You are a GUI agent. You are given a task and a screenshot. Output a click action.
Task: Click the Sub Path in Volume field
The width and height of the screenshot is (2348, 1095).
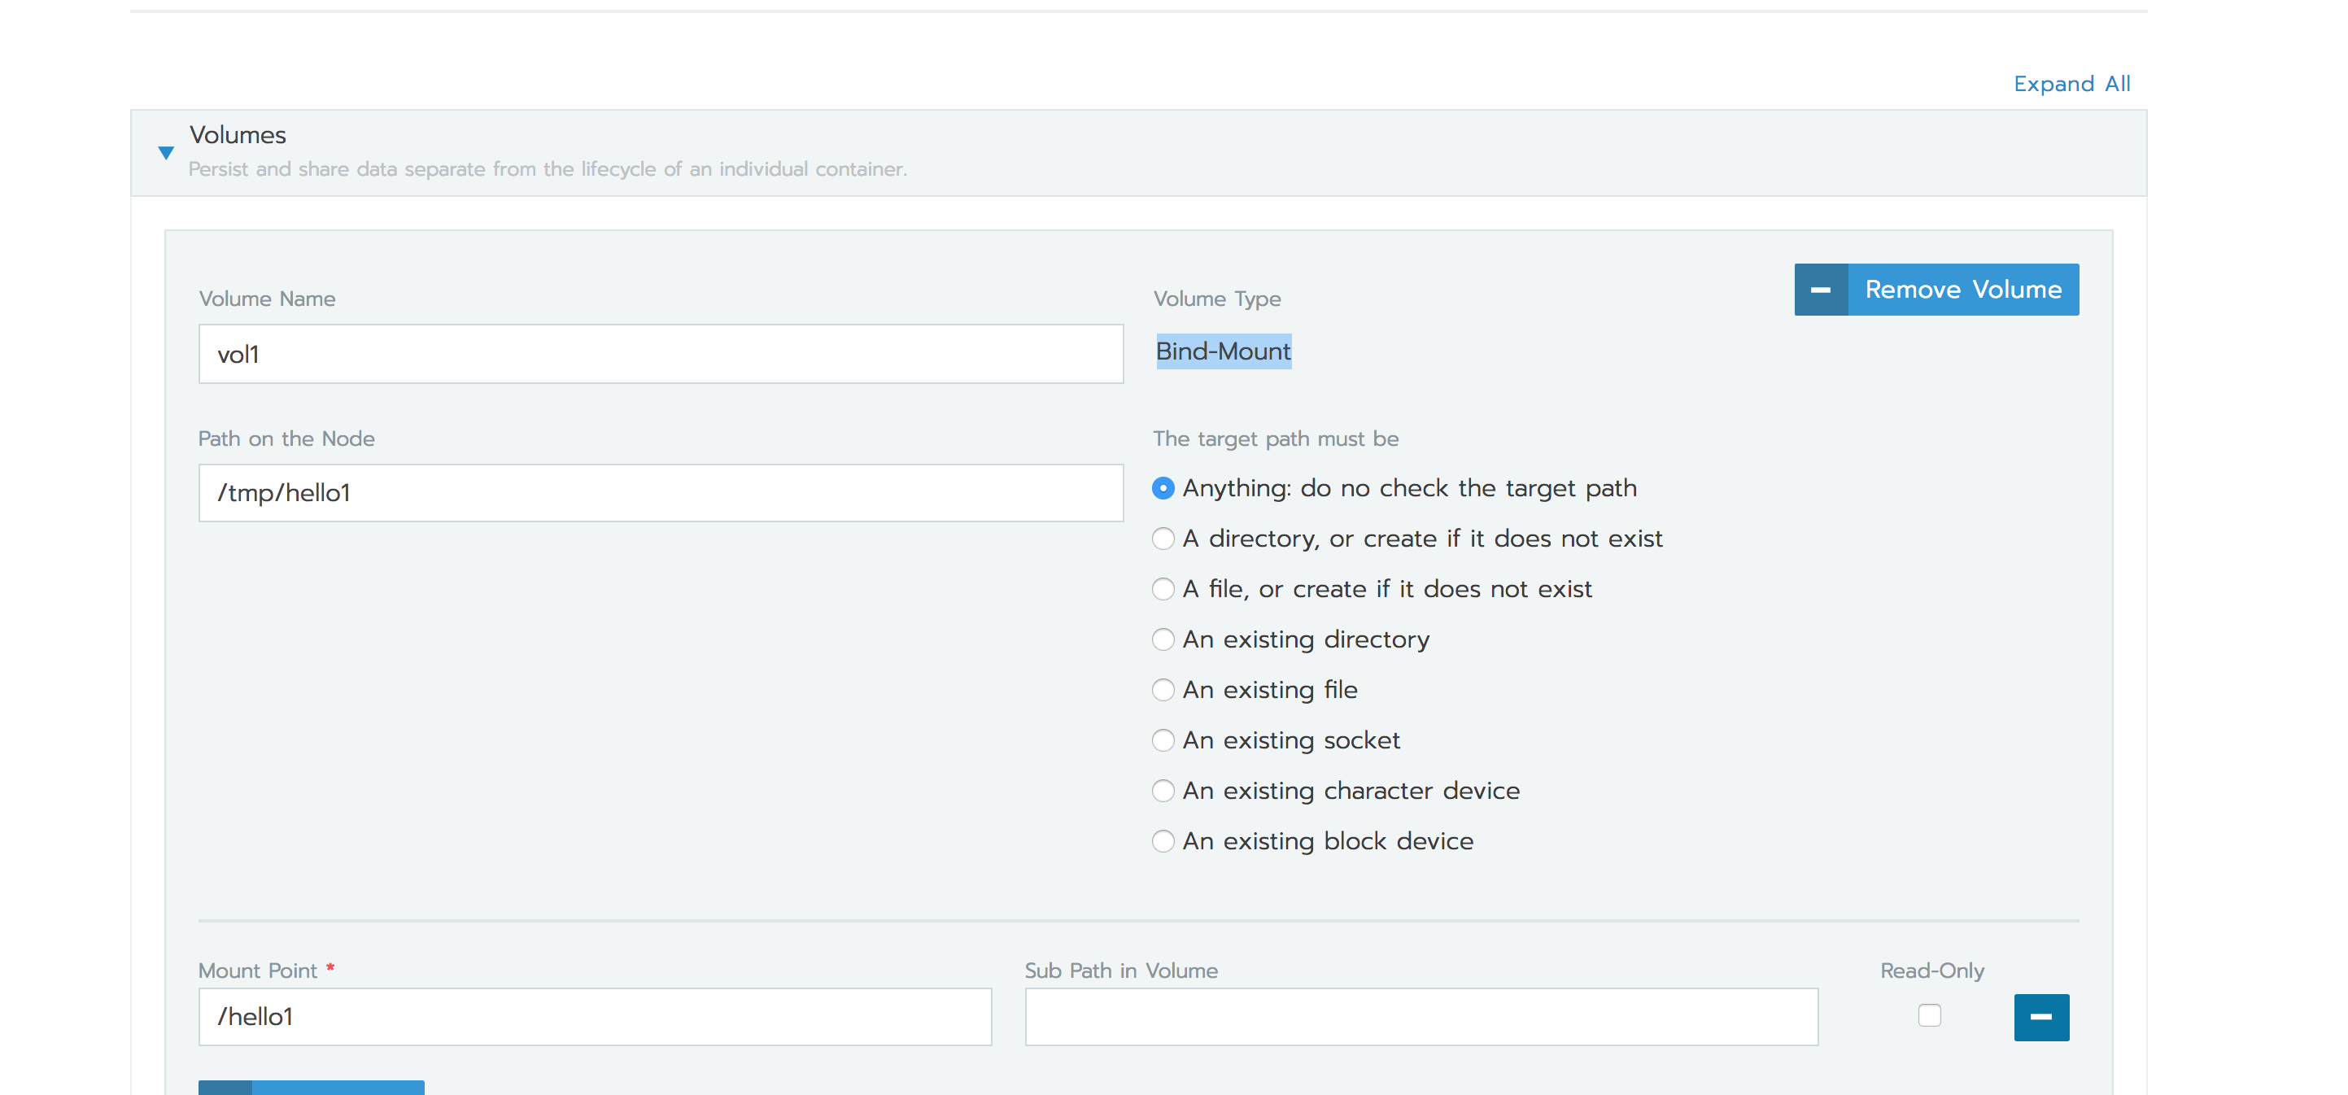pyautogui.click(x=1421, y=1017)
